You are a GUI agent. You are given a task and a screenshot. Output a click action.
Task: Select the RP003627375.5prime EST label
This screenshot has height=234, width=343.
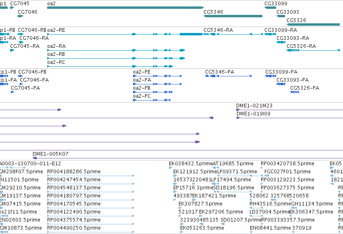pos(287,188)
